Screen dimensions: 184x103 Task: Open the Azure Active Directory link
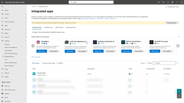pyautogui.click(x=89, y=19)
